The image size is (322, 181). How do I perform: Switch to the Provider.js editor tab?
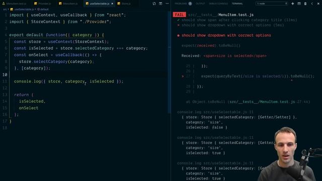coord(43,4)
